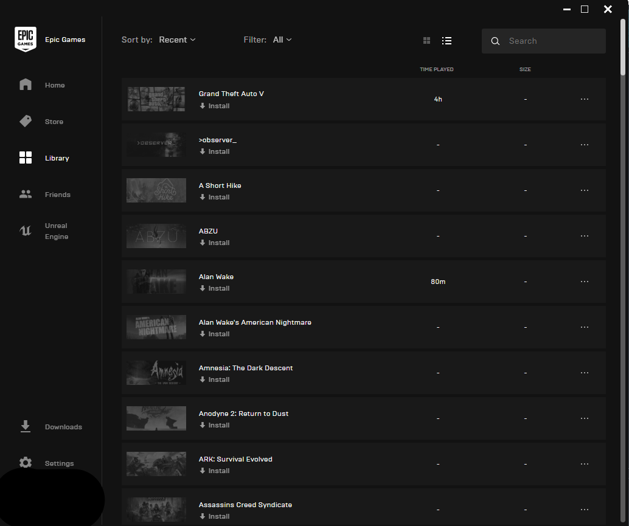
Task: Open options menu for Grand Theft Auto V
Action: coord(585,99)
